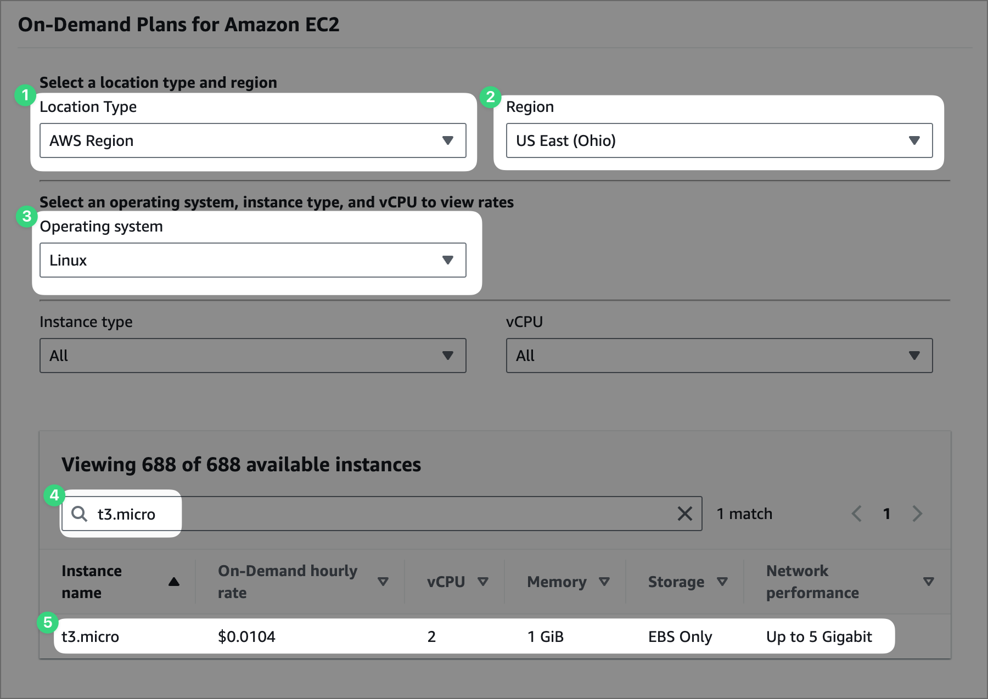Open the Region dropdown showing US East (Ohio)
988x699 pixels.
719,140
